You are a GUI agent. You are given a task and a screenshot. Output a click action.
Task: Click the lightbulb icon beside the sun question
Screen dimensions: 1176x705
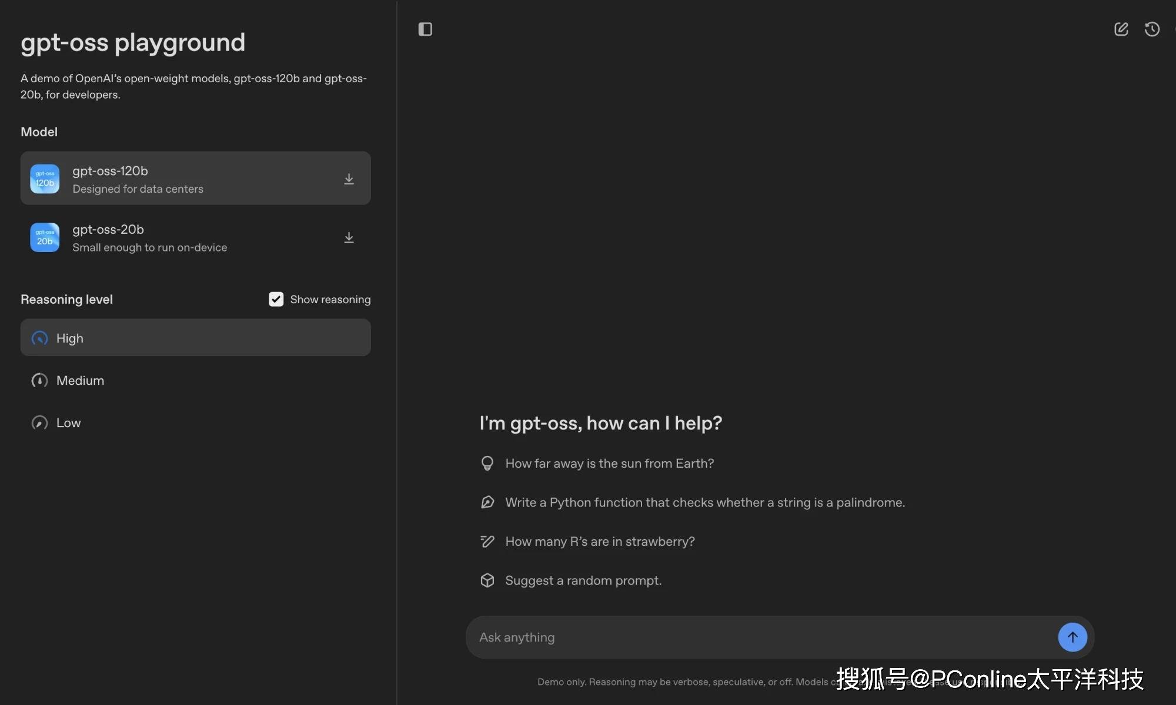pos(487,464)
